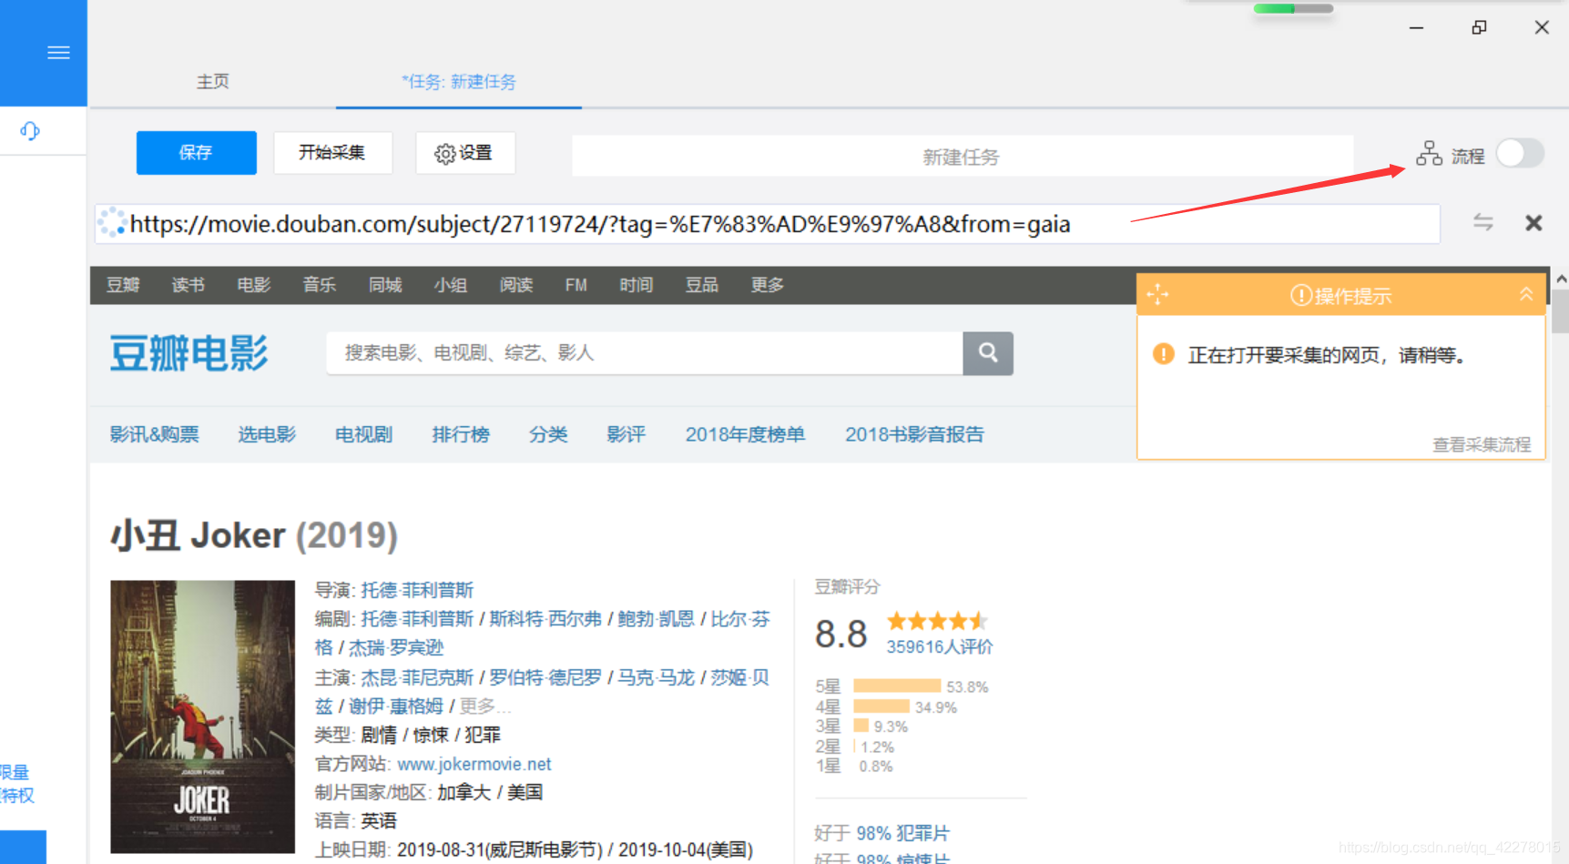The height and width of the screenshot is (864, 1569).
Task: Click the page vertical scrollbar thumb
Action: coord(1561,311)
